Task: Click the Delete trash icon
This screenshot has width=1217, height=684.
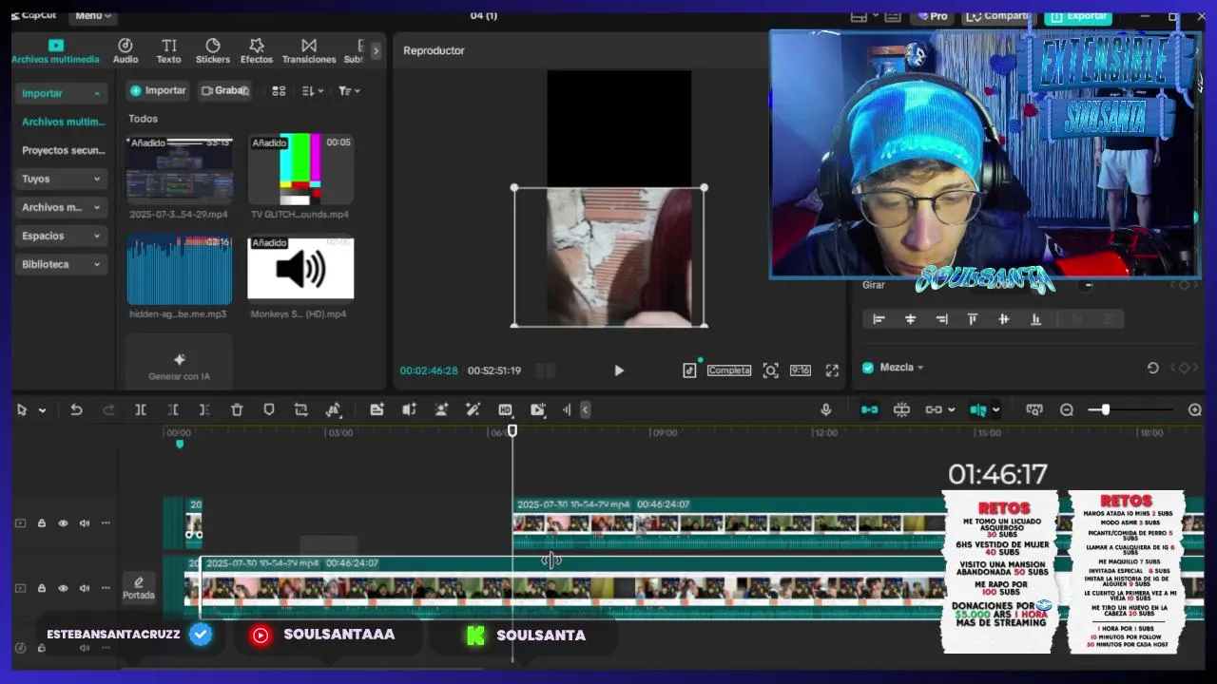Action: click(237, 409)
